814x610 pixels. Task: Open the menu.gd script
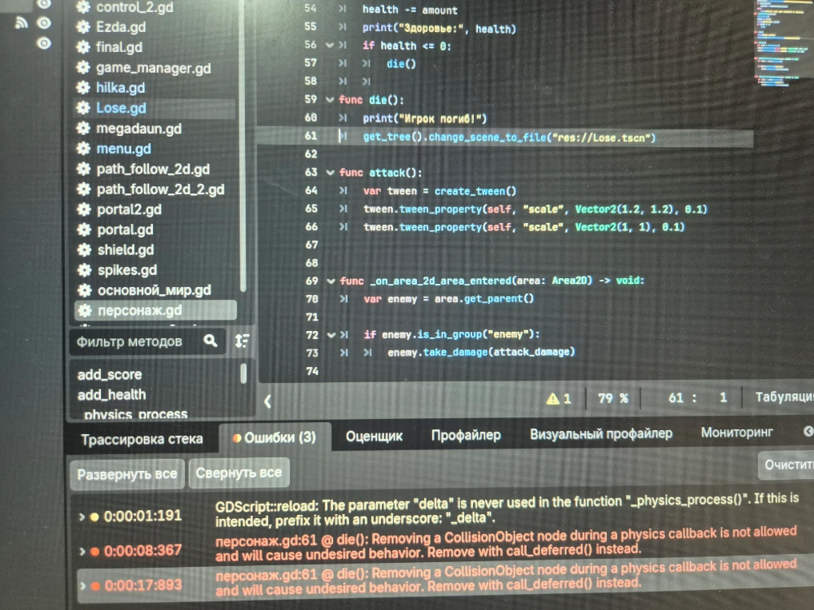[x=123, y=149]
